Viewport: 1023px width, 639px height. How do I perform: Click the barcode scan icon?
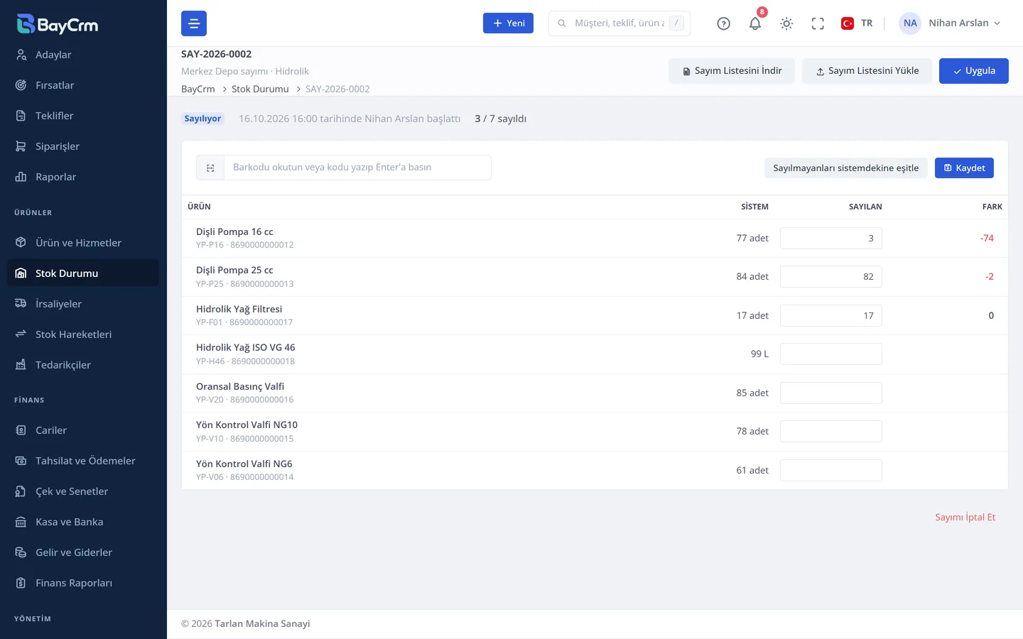(x=210, y=168)
